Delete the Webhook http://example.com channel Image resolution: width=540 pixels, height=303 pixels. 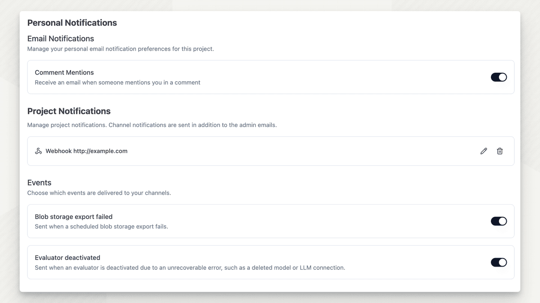499,151
